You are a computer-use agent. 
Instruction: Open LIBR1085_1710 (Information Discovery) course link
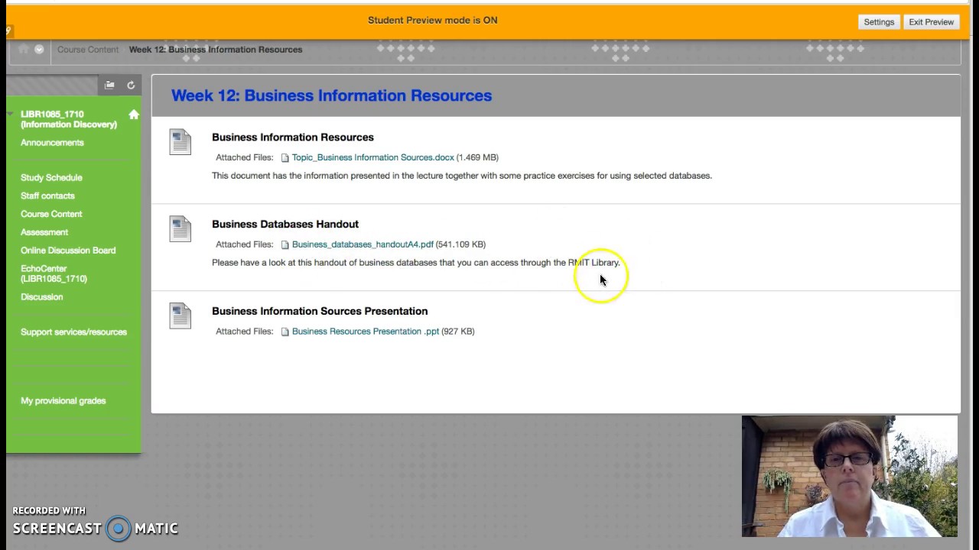[69, 119]
